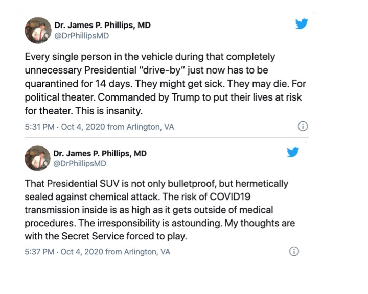368x294 pixels.
Task: Open the info icon on the 5:31 PM tweet
Action: tap(302, 127)
